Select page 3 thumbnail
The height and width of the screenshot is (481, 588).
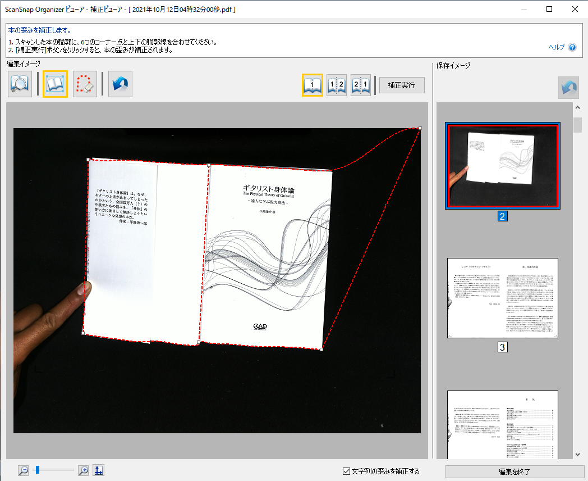[503, 298]
